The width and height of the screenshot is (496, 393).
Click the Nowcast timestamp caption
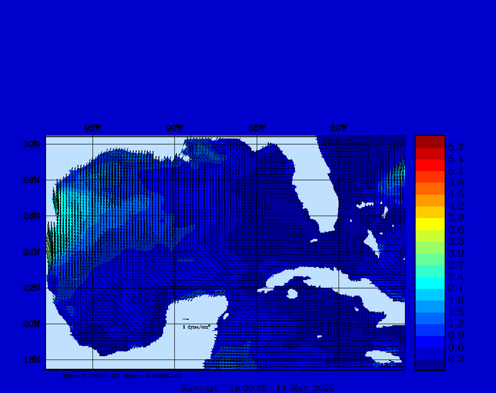(x=257, y=388)
